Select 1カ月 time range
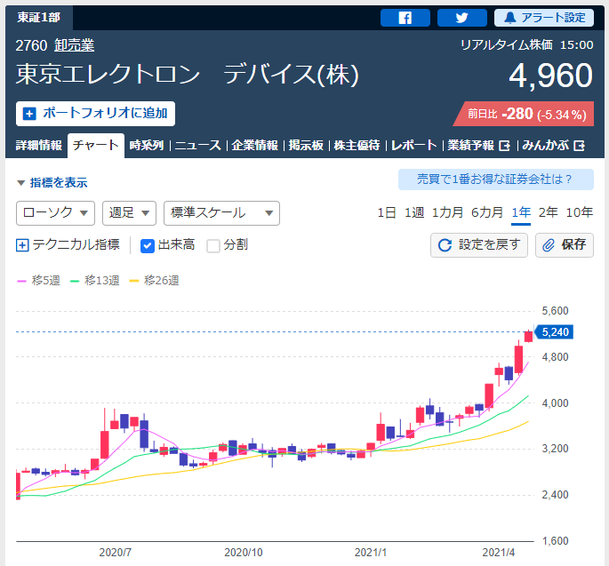609x566 pixels. pos(447,212)
